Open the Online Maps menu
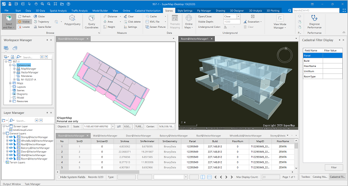This screenshot has height=186, width=348. coord(189,22)
